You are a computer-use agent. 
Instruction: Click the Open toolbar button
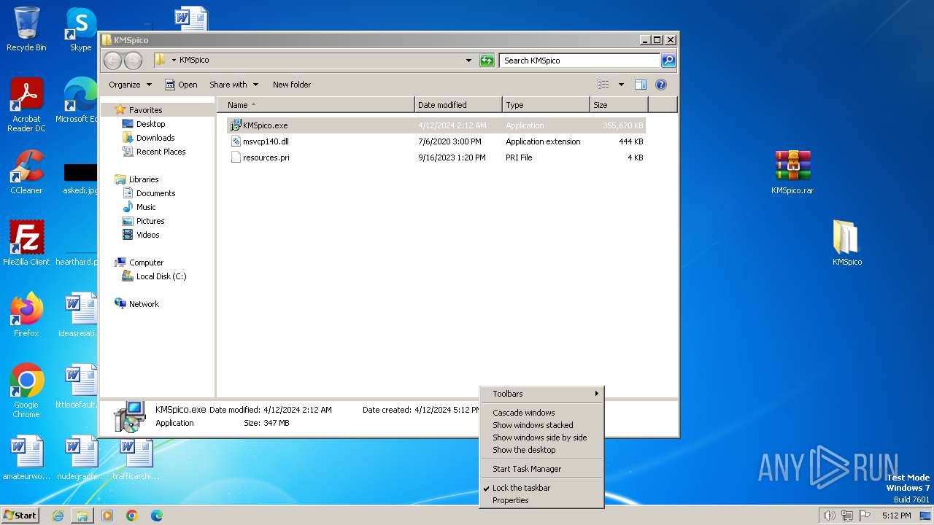click(181, 85)
